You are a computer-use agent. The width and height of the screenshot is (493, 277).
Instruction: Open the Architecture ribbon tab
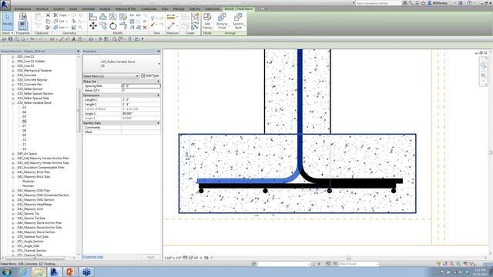pyautogui.click(x=22, y=8)
